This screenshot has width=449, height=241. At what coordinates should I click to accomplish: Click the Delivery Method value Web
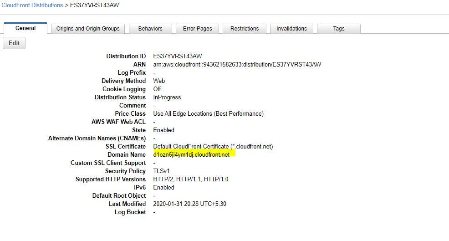click(x=159, y=81)
